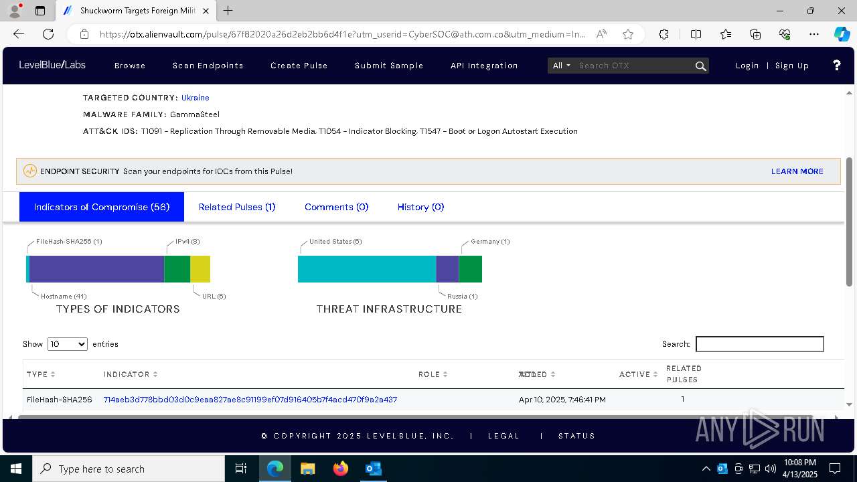
Task: Open Submit Sample nav item
Action: (x=389, y=66)
